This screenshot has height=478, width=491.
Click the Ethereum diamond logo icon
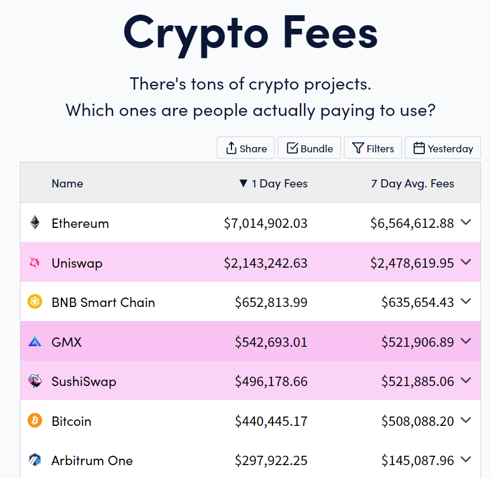click(x=35, y=223)
